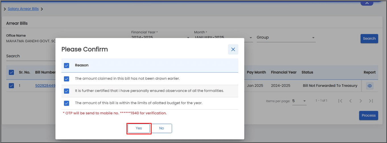Toggle select-all checkbox in bills table header

[x=11, y=72]
